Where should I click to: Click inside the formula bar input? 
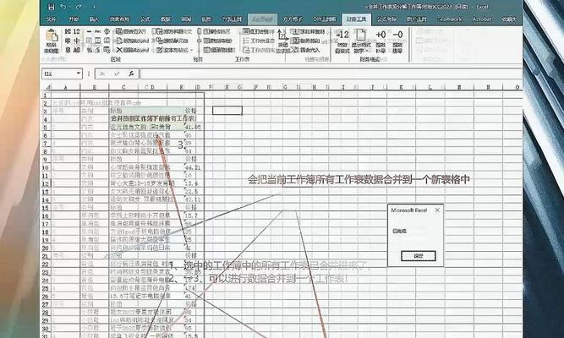coord(331,74)
